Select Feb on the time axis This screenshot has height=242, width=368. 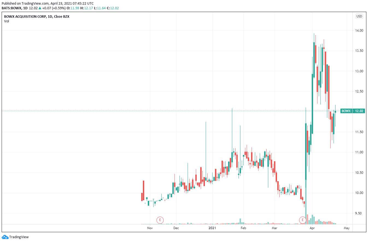pyautogui.click(x=243, y=228)
